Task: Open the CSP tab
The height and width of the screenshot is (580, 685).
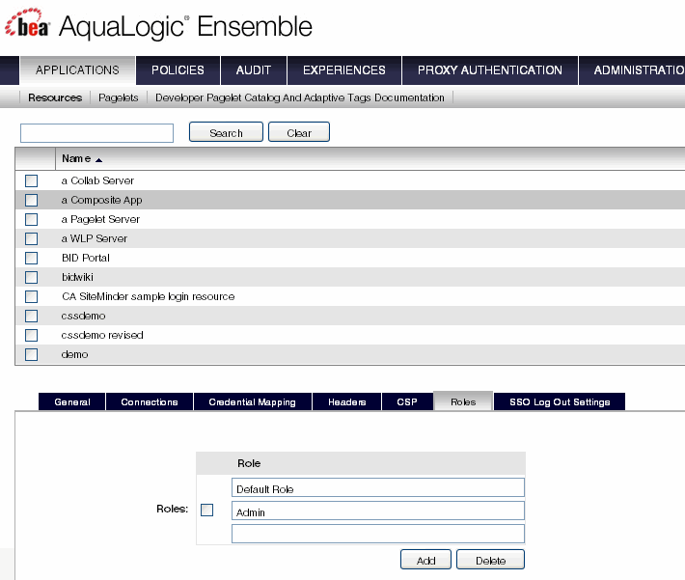Action: (x=407, y=401)
